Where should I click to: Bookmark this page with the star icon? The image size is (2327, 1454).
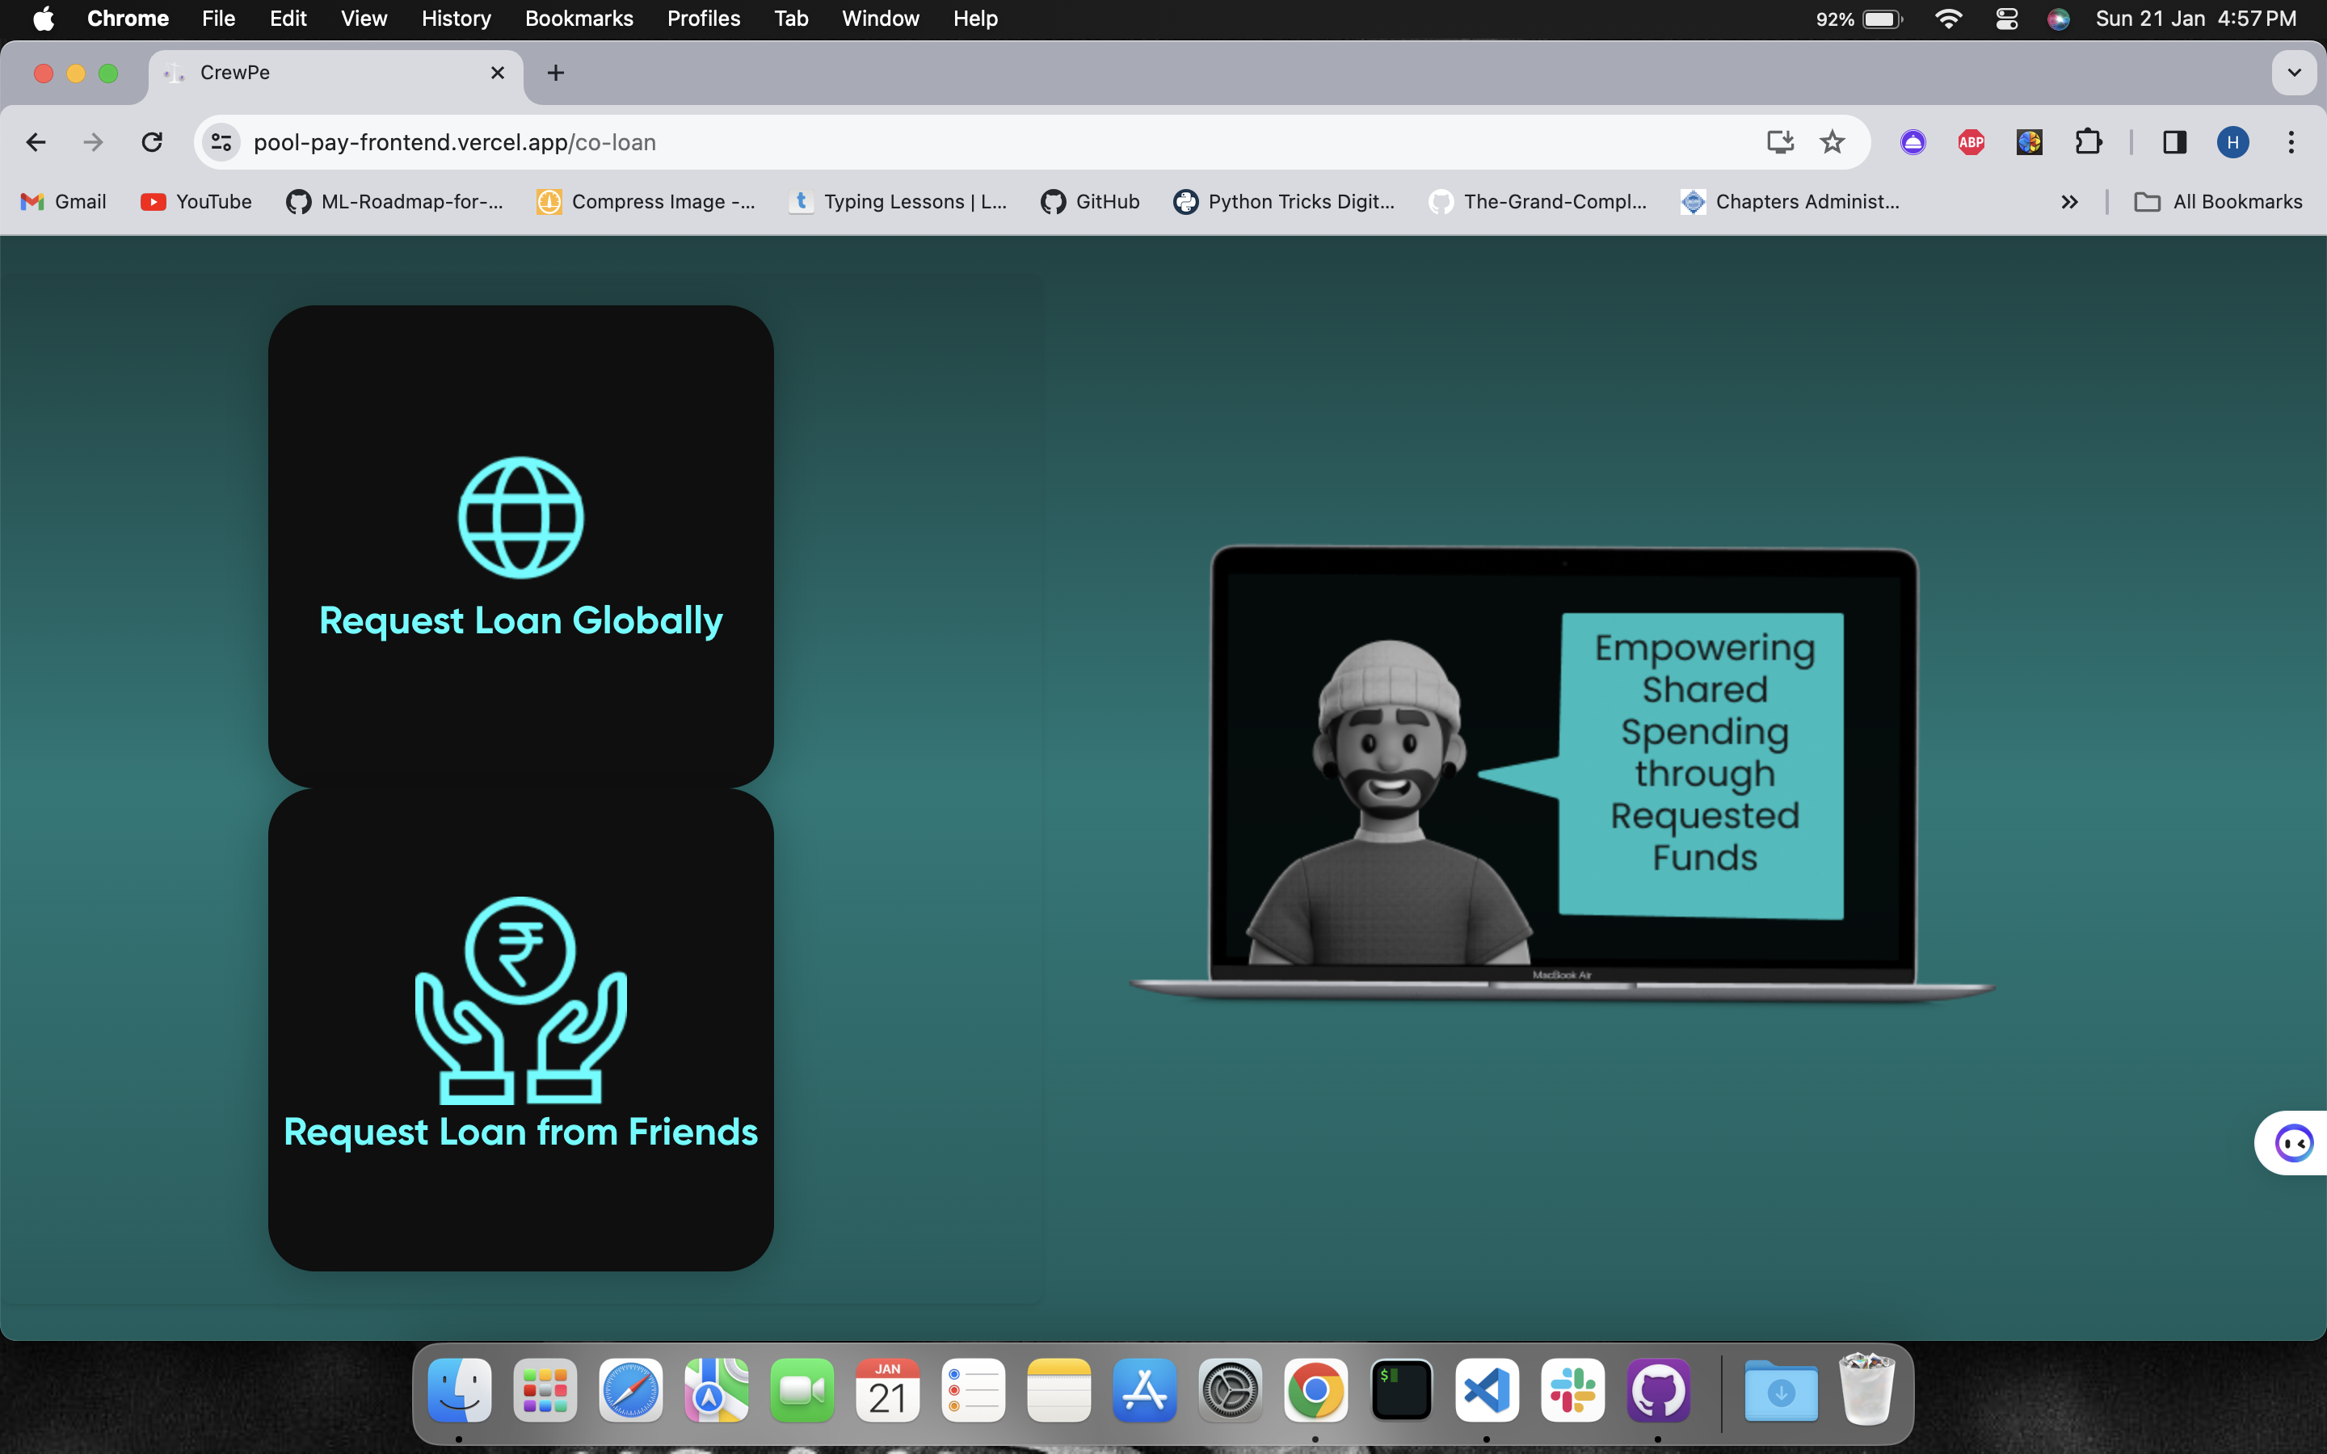tap(1832, 142)
